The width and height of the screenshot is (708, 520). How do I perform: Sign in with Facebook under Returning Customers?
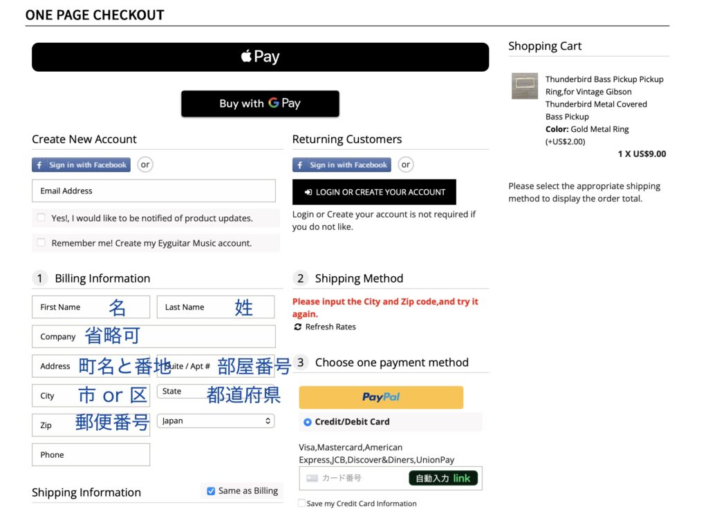(342, 165)
